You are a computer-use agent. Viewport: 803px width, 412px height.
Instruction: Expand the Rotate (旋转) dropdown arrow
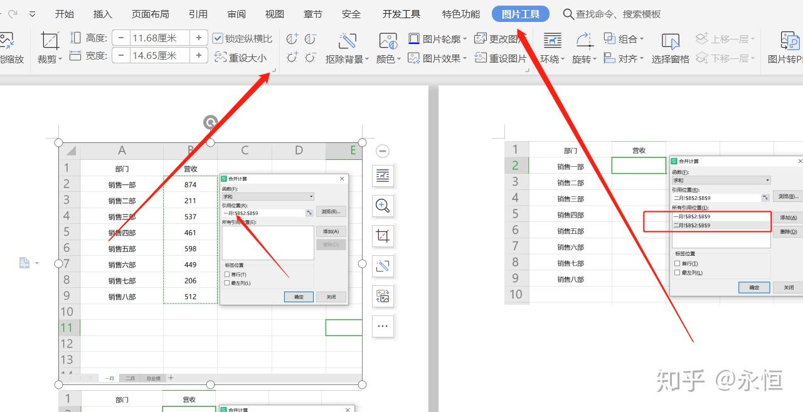click(x=595, y=60)
